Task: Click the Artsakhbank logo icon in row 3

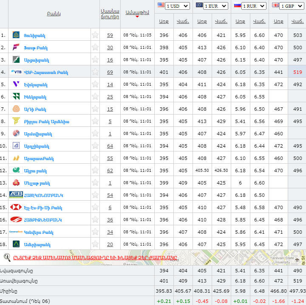Action: [x=16, y=59]
